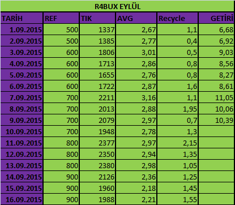Select the AVG header cell
Screen dimensions: 235x205
pyautogui.click(x=136, y=18)
